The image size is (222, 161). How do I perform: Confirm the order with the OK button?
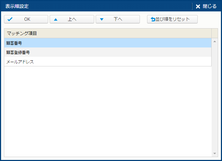coord(26,19)
